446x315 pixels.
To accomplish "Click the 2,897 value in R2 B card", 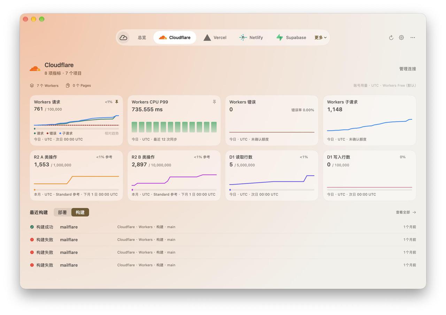I will coord(139,165).
